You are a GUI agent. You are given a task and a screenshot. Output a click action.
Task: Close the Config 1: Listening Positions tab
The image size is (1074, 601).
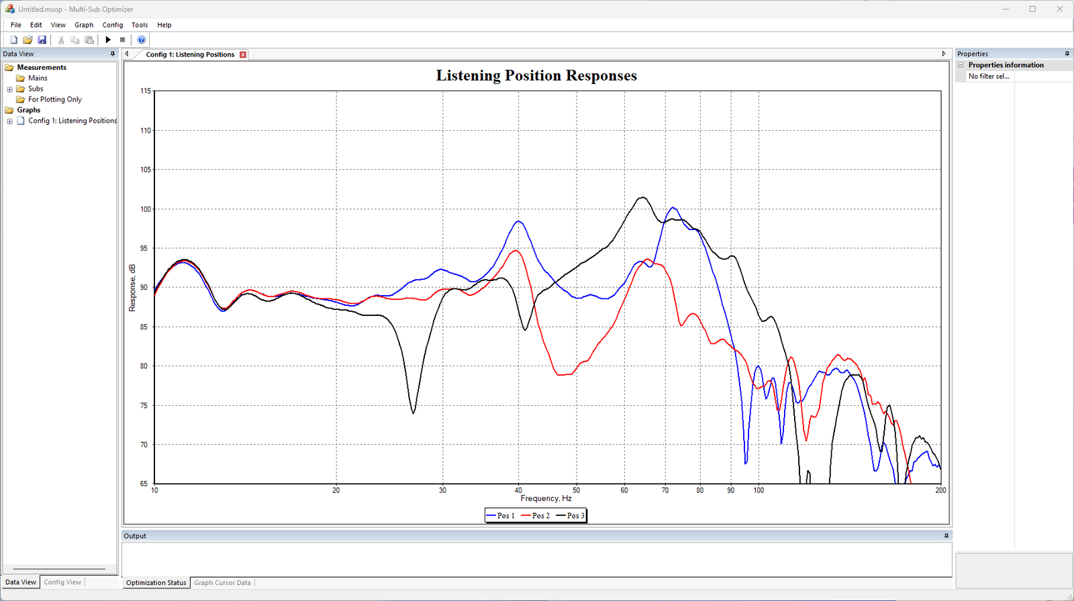243,54
